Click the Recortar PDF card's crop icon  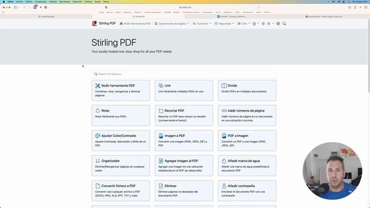point(161,110)
